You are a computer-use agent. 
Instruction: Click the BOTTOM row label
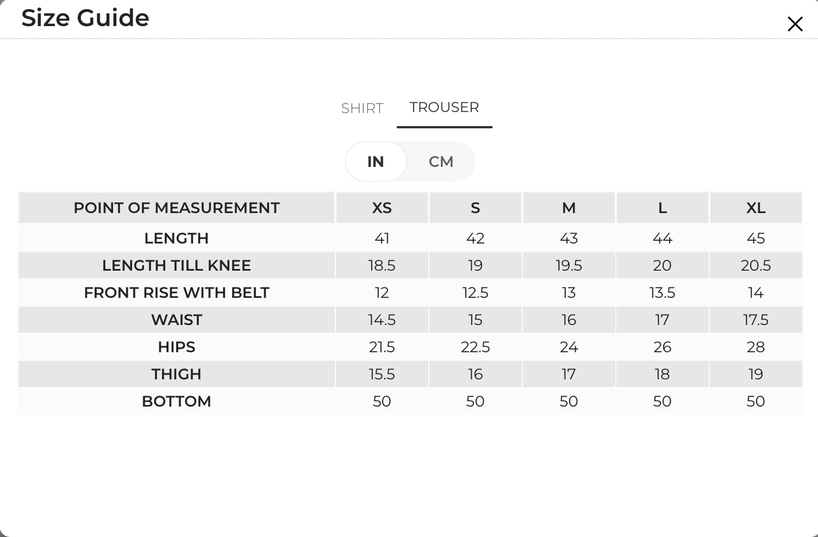[x=177, y=401]
